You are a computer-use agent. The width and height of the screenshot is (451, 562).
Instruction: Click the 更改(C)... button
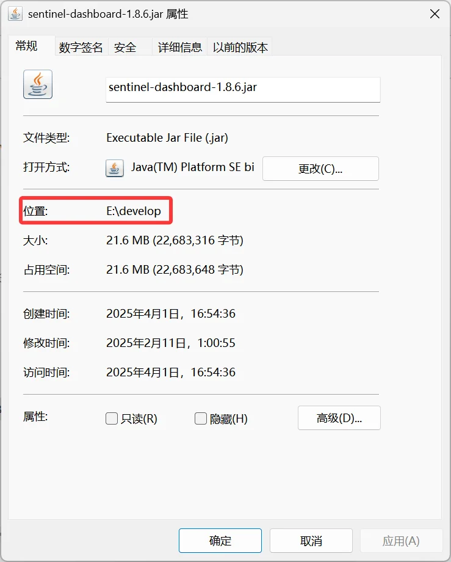pyautogui.click(x=320, y=169)
